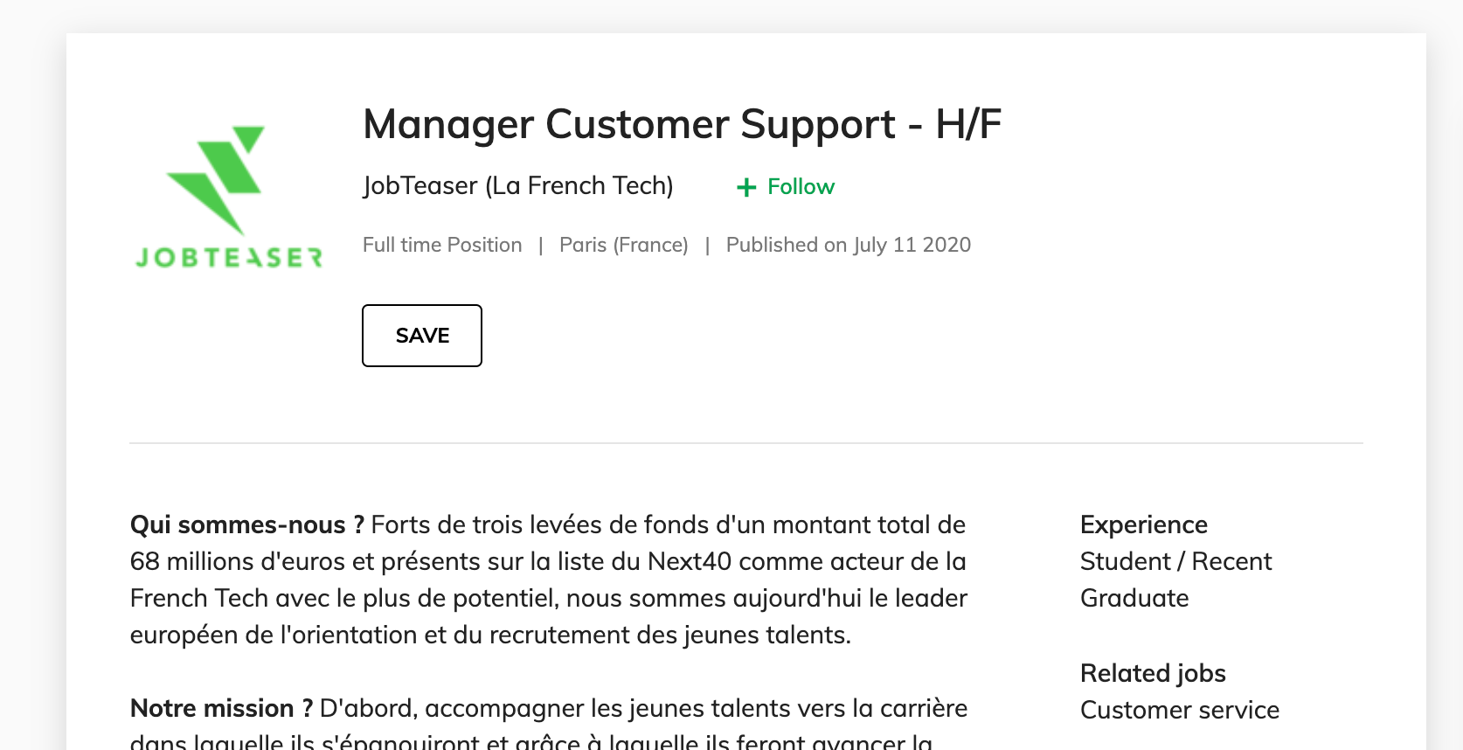Click the JOBTEASER wordmark under the logo
Image resolution: width=1463 pixels, height=750 pixels.
click(x=229, y=257)
